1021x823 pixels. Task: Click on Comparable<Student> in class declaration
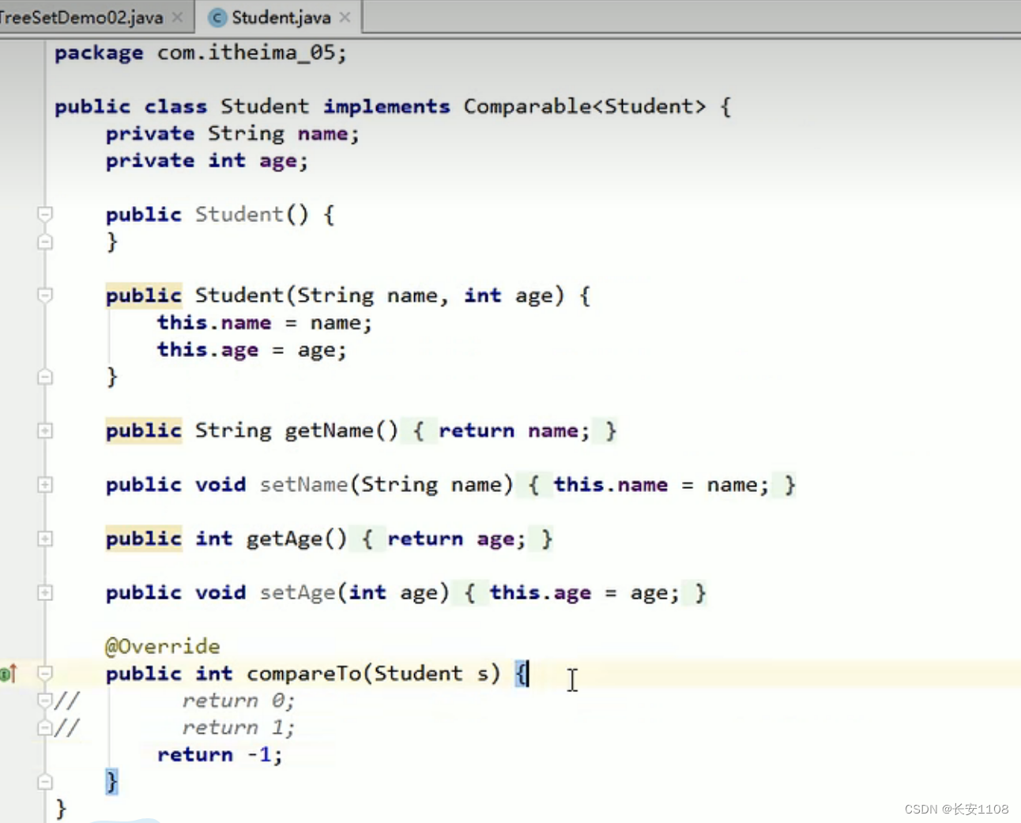585,106
